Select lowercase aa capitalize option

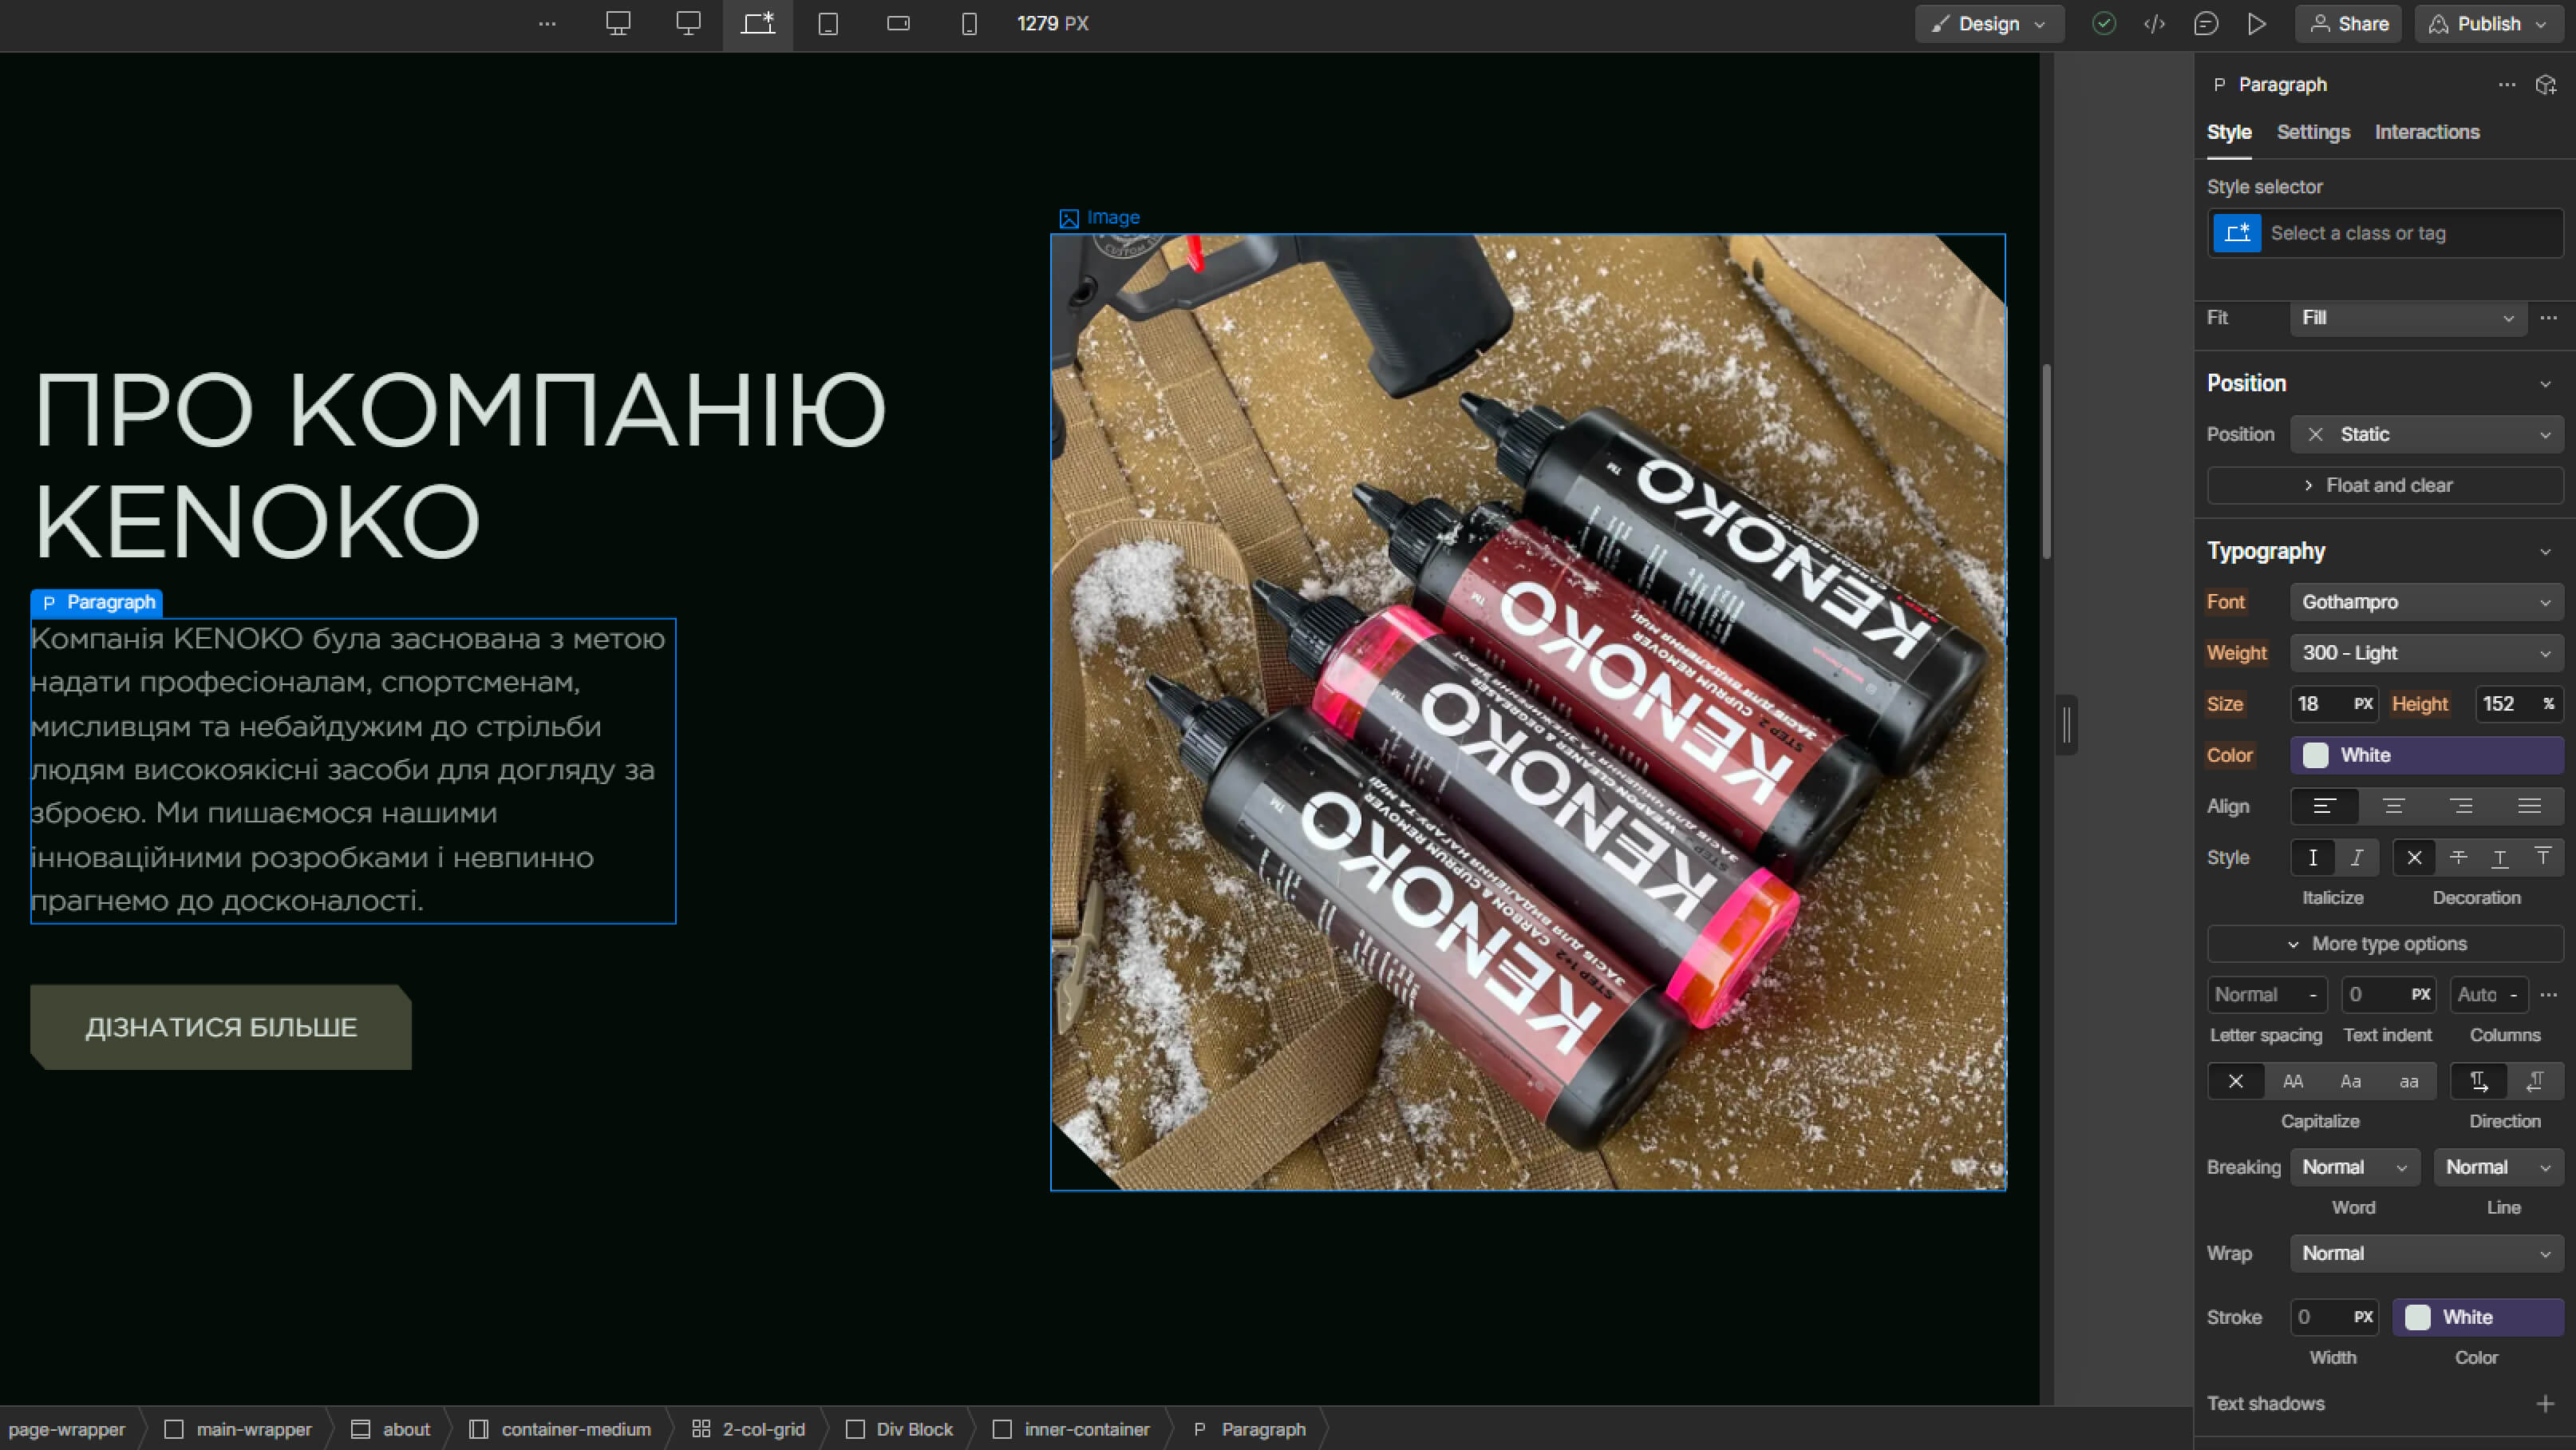(x=2409, y=1082)
